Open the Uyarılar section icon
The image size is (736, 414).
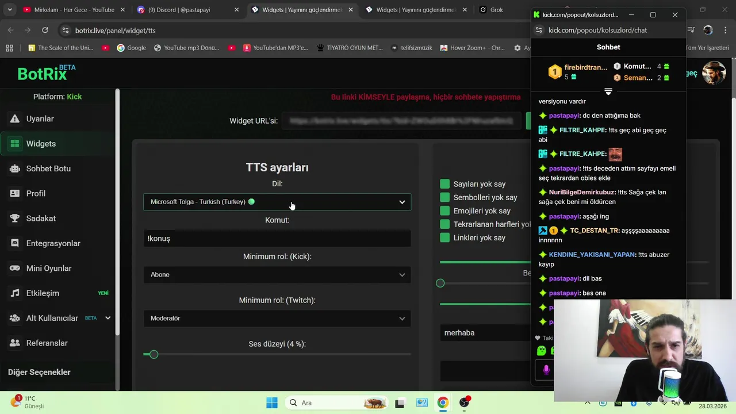[15, 119]
